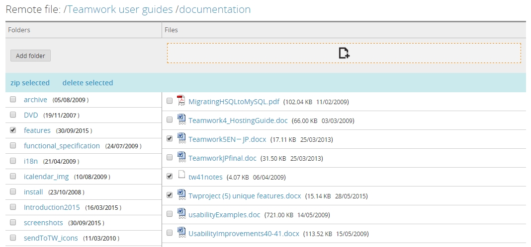Click the doc icon beside Teamwork4_HostingGuide.doc

181,120
